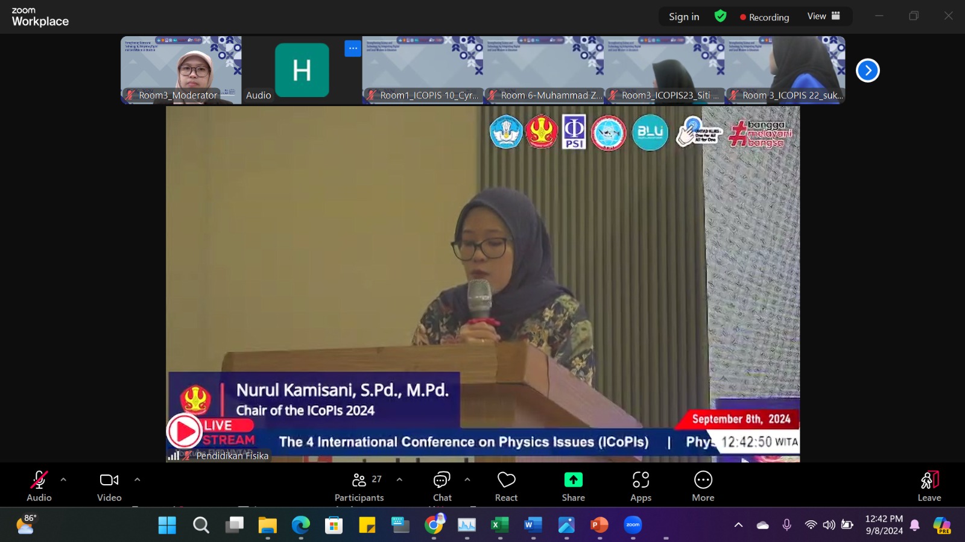Viewport: 965px width, 542px height.
Task: Open the Windows Start menu
Action: tap(167, 525)
